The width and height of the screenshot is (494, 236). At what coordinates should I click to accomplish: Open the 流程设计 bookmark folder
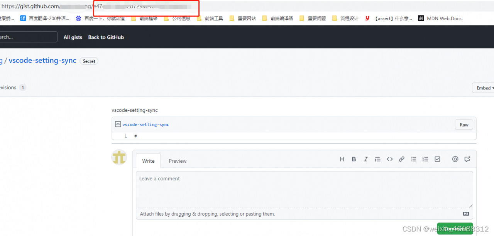(x=345, y=18)
